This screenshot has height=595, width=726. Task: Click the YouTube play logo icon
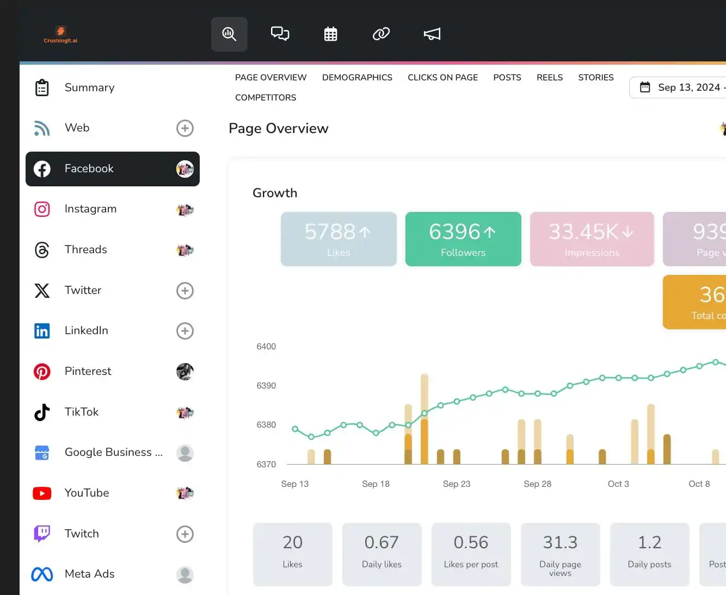(42, 493)
